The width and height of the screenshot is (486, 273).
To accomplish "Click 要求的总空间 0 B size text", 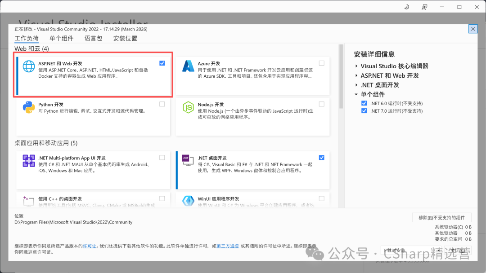I will pyautogui.click(x=453, y=239).
